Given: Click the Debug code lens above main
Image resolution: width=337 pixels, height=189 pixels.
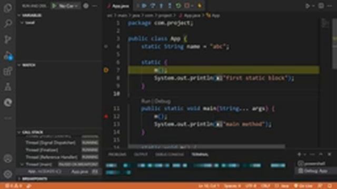Looking at the screenshot, I should click(162, 101).
